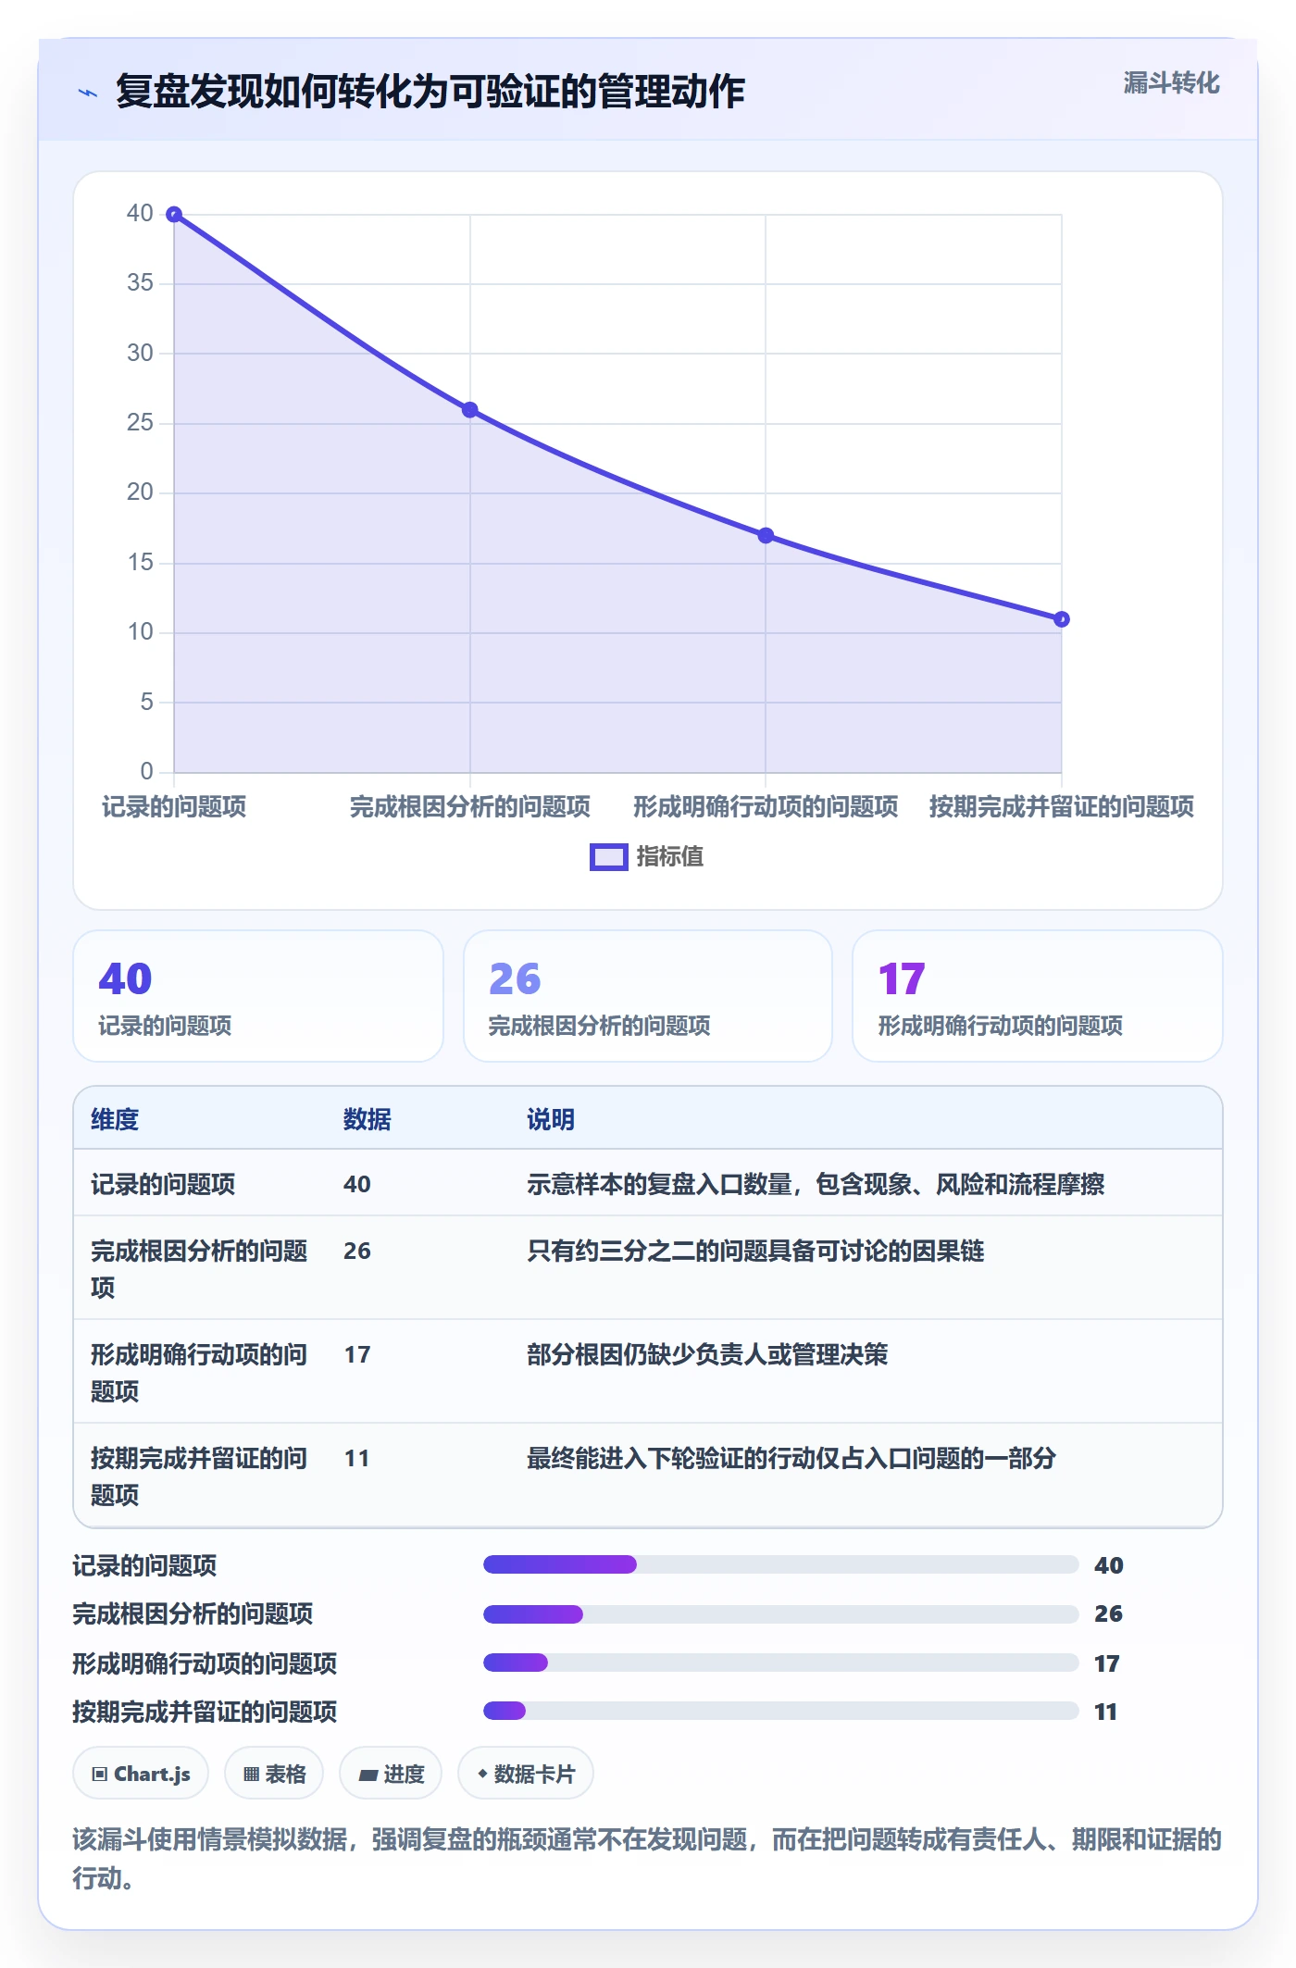Screen dimensions: 1296x1968
Task: Click the x-axis label 形成明确行动项的问题项
Action: [x=766, y=807]
